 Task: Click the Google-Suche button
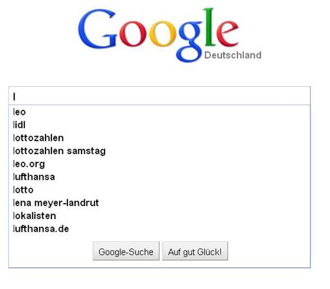pos(126,251)
